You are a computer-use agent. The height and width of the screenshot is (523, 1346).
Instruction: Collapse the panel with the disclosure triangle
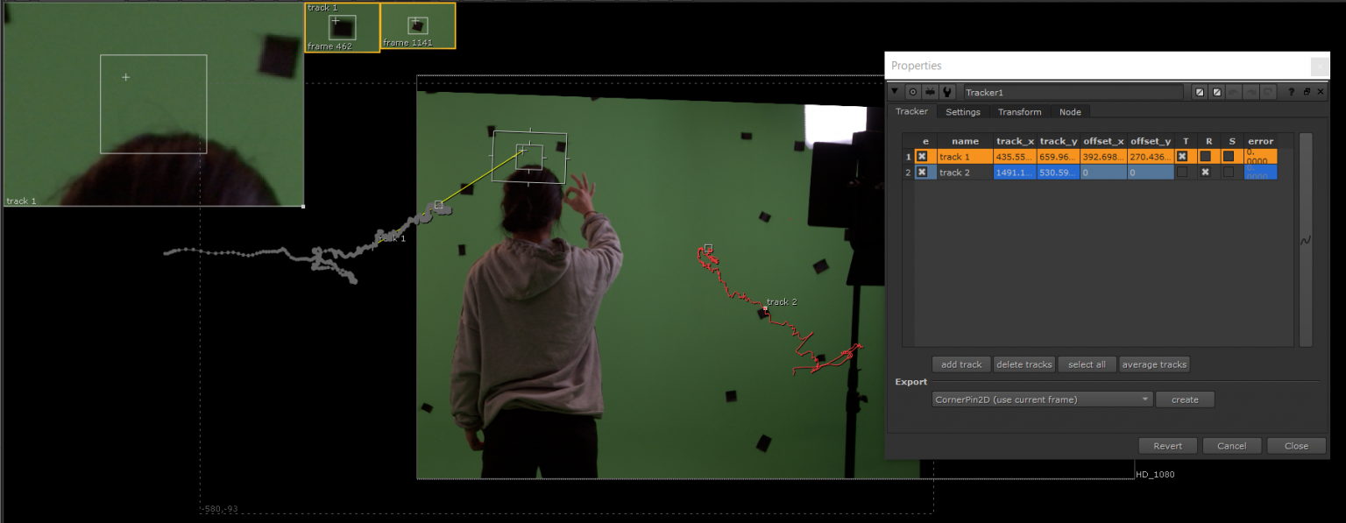pyautogui.click(x=895, y=91)
